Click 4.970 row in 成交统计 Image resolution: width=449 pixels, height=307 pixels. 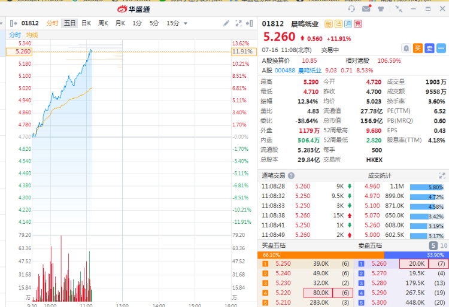401,196
